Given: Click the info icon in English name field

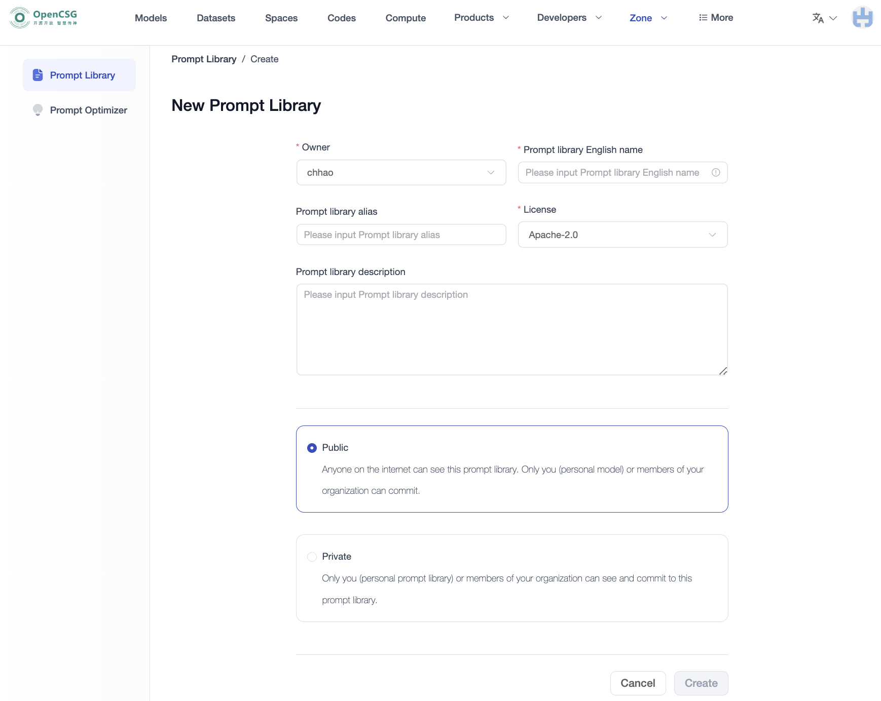Looking at the screenshot, I should tap(715, 172).
